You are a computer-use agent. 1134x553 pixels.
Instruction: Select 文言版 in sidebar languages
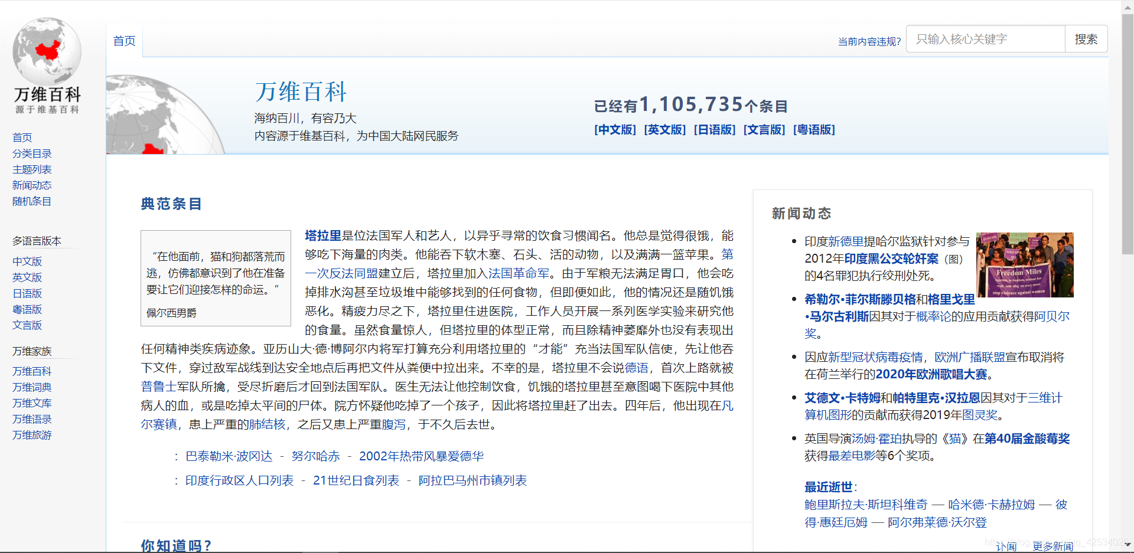[27, 325]
